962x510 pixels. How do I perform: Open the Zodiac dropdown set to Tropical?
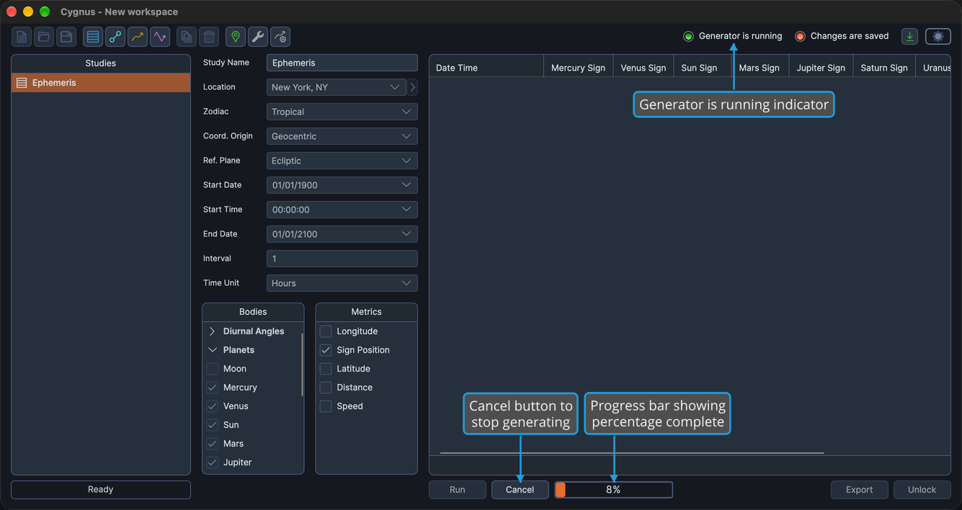[342, 112]
